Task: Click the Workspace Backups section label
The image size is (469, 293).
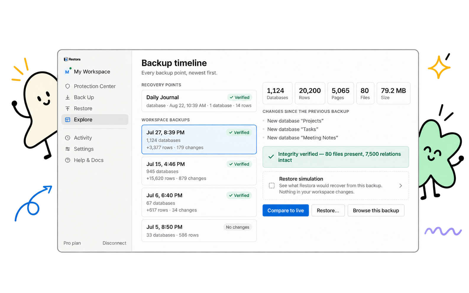Action: (x=166, y=120)
